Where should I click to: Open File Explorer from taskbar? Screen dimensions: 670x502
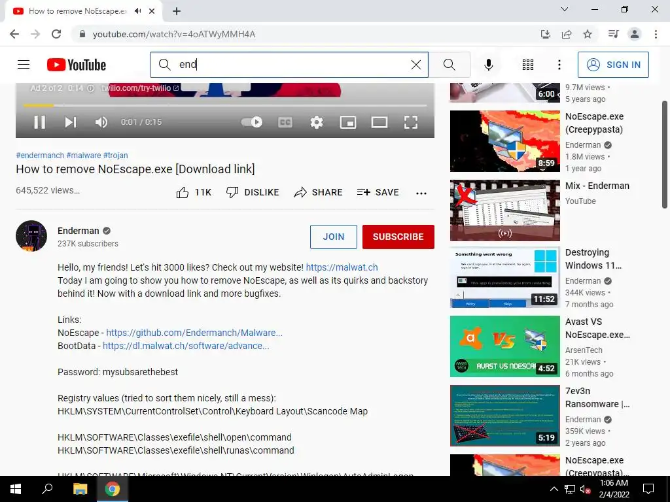tap(80, 489)
